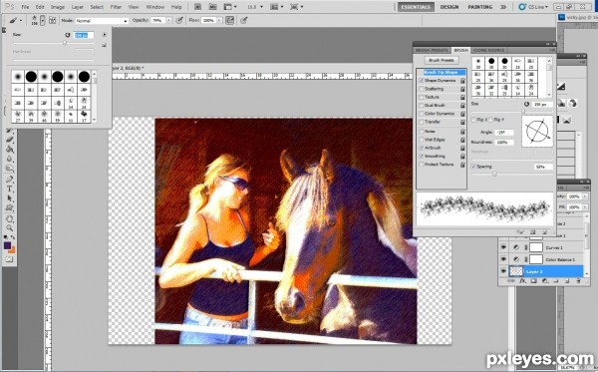598x372 pixels.
Task: Click the Shape Dynamics lock icon
Action: [x=462, y=81]
